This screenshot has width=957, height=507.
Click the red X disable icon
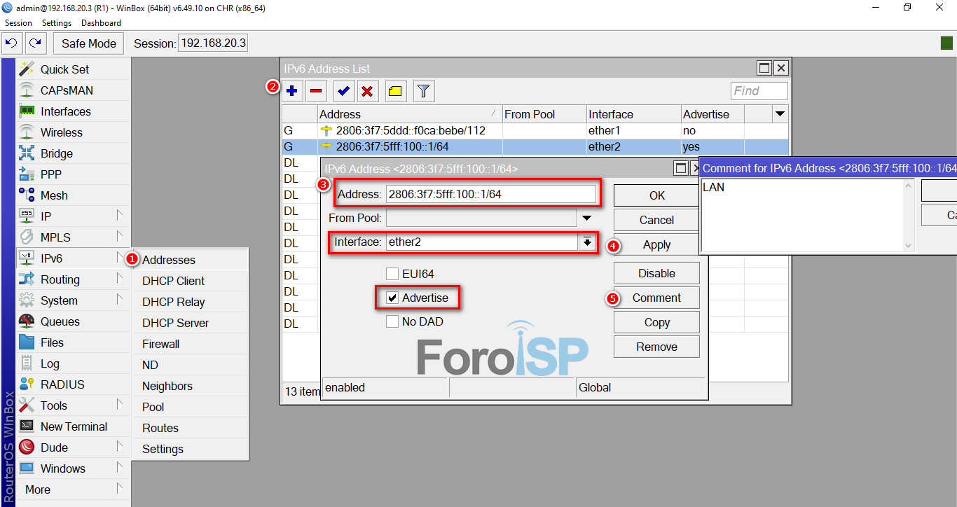366,90
